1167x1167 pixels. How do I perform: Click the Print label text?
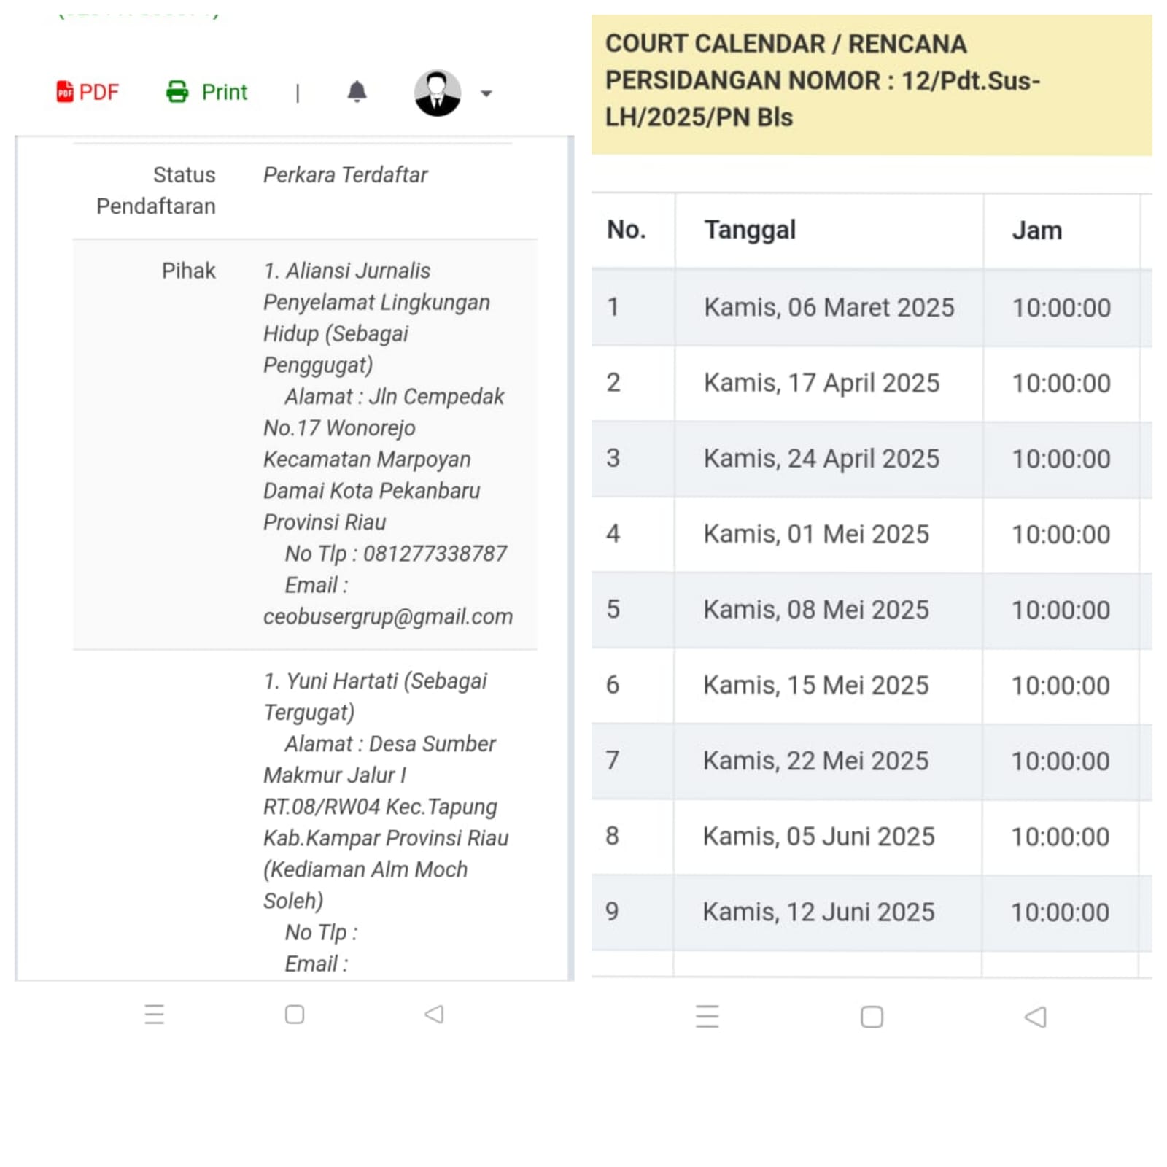tap(225, 92)
